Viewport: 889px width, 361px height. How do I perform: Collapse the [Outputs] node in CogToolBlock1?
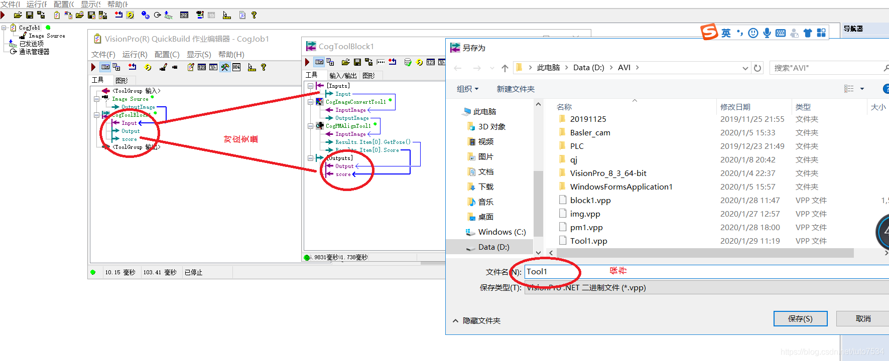pyautogui.click(x=310, y=158)
